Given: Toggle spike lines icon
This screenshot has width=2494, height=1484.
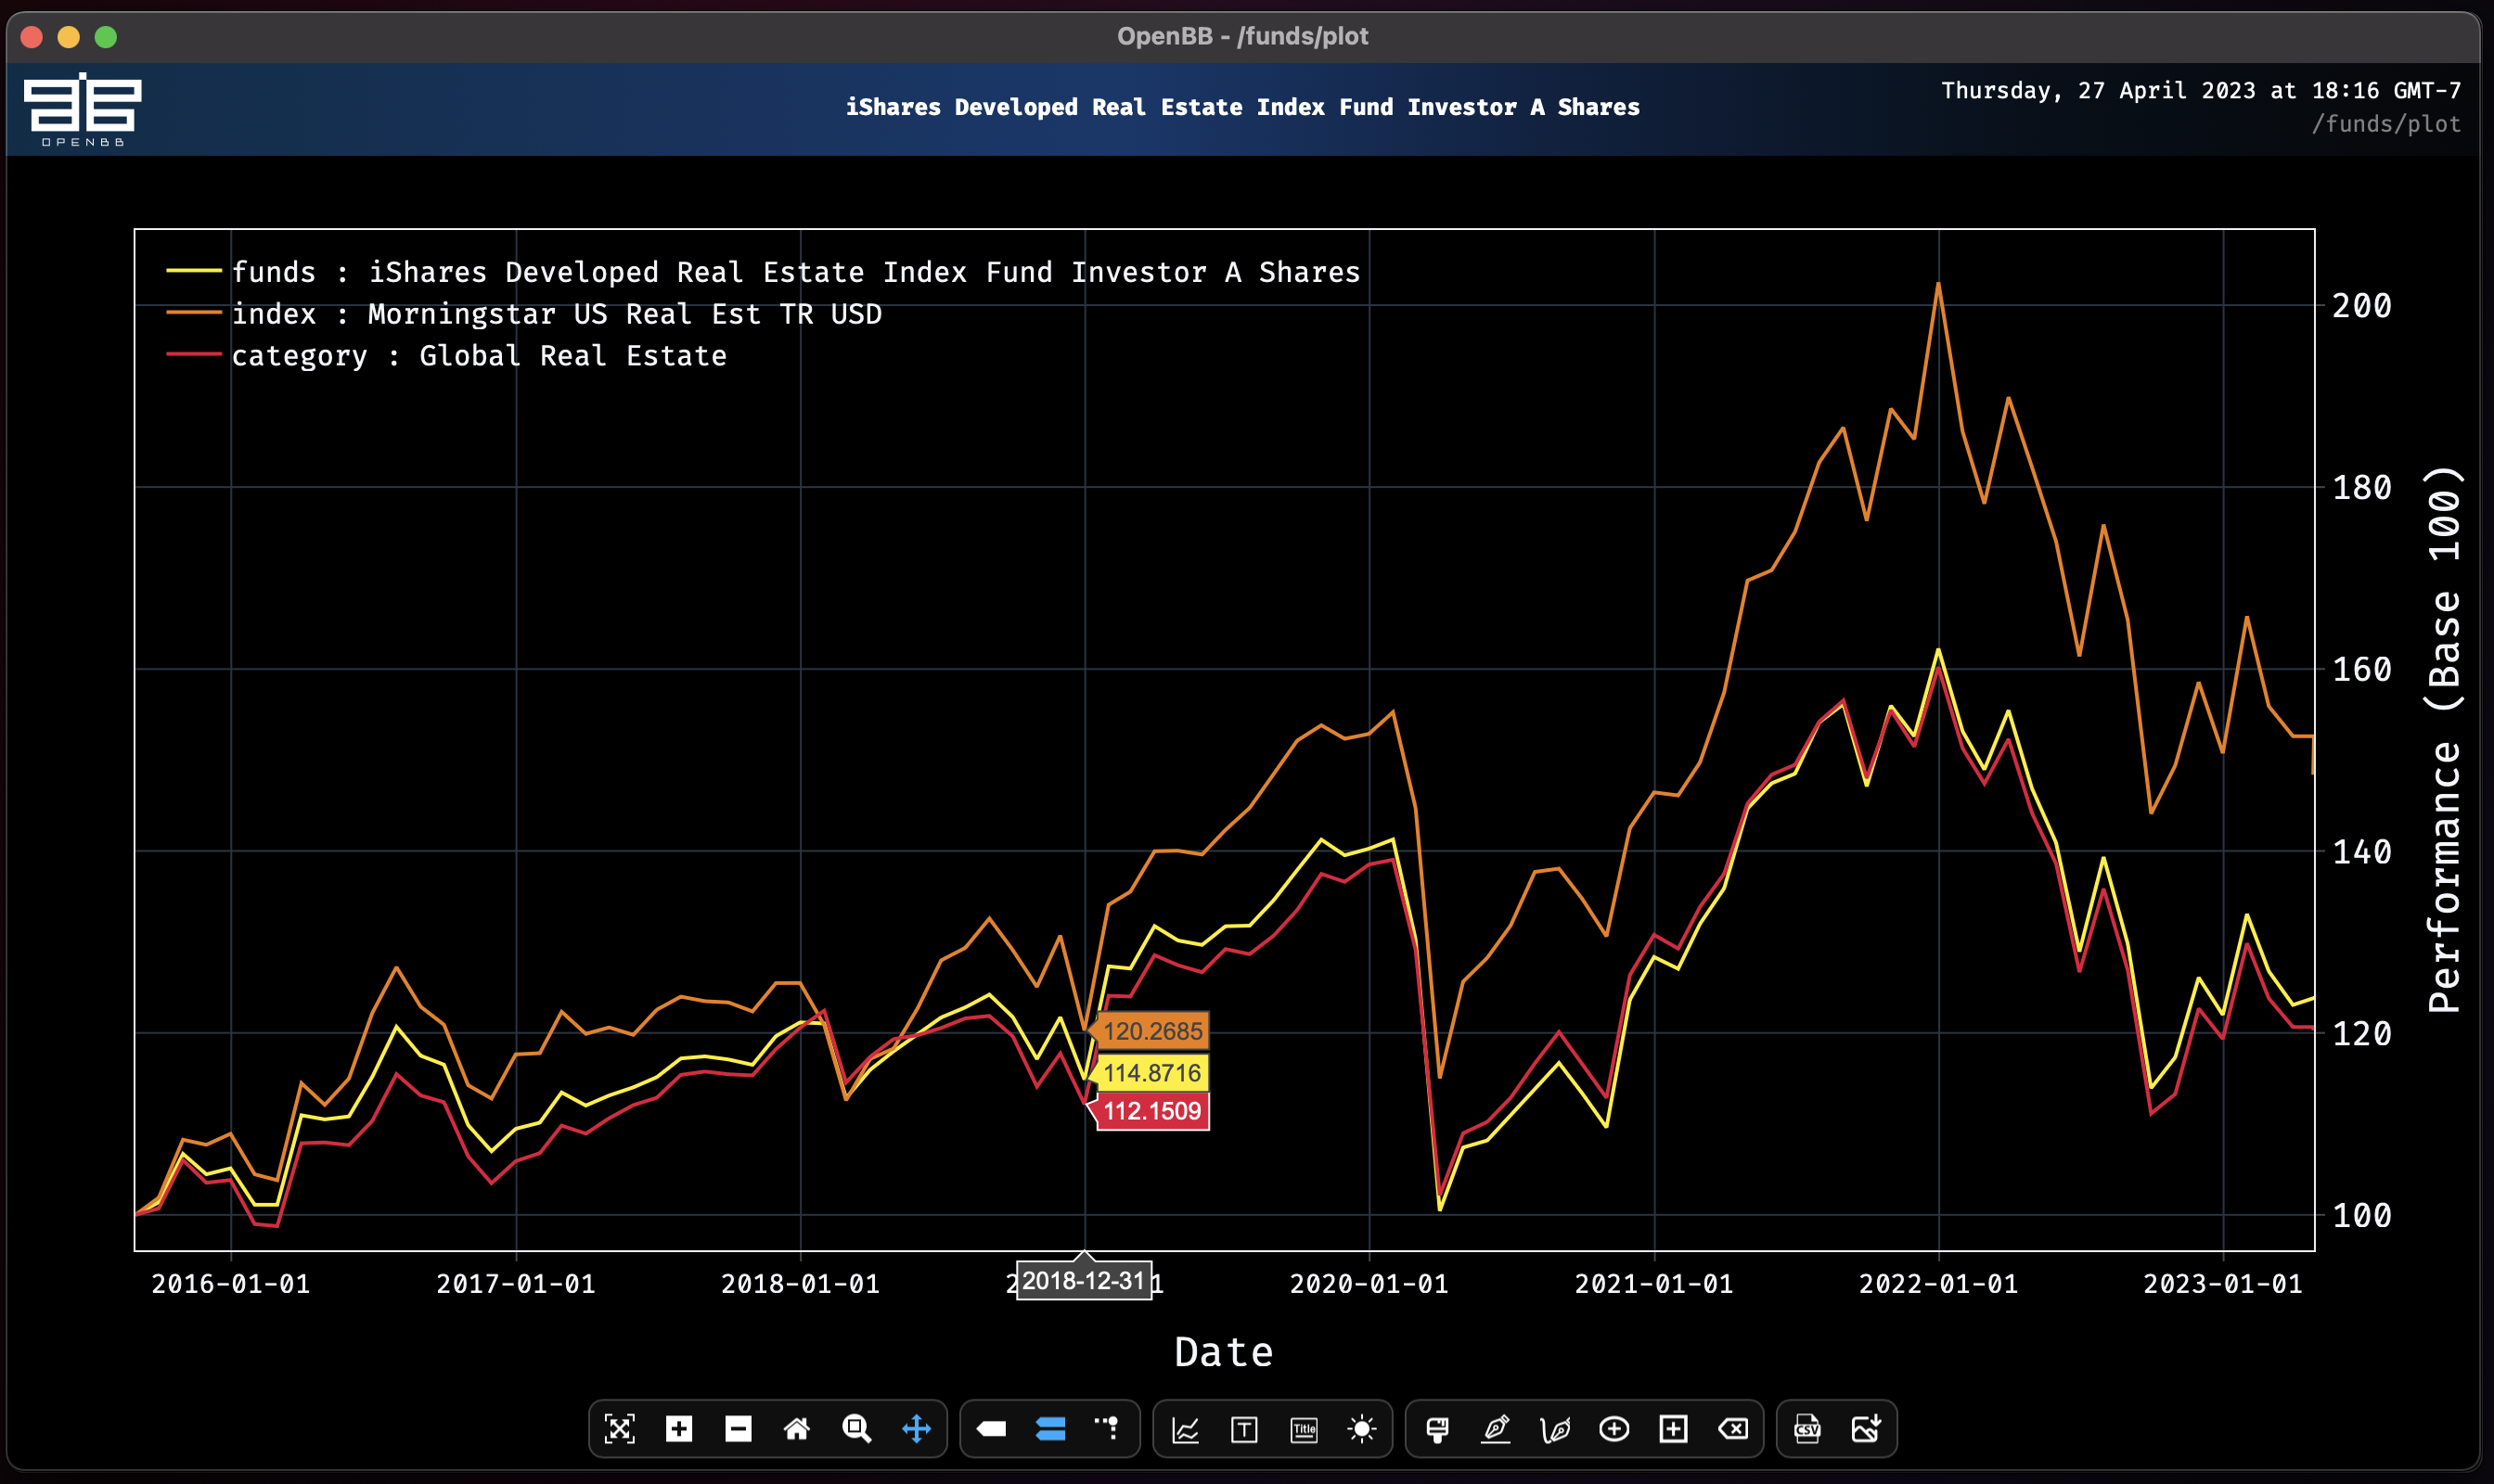Looking at the screenshot, I should pyautogui.click(x=1108, y=1428).
